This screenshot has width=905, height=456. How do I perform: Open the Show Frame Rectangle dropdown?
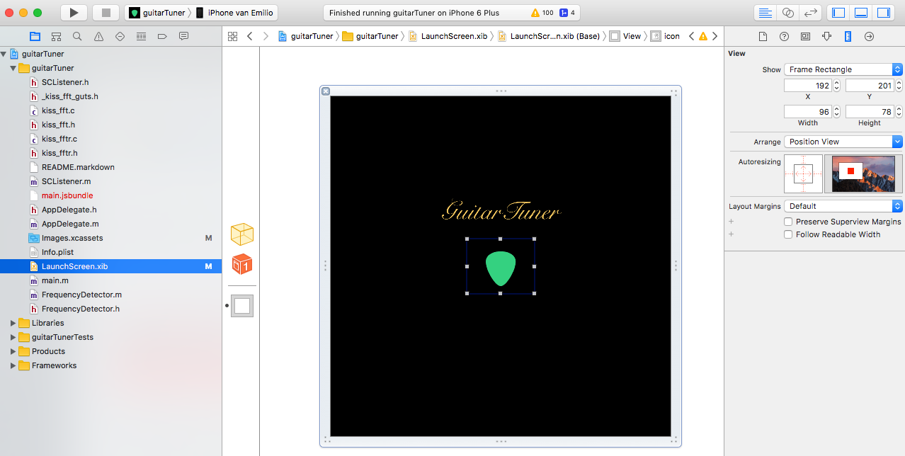click(x=843, y=69)
